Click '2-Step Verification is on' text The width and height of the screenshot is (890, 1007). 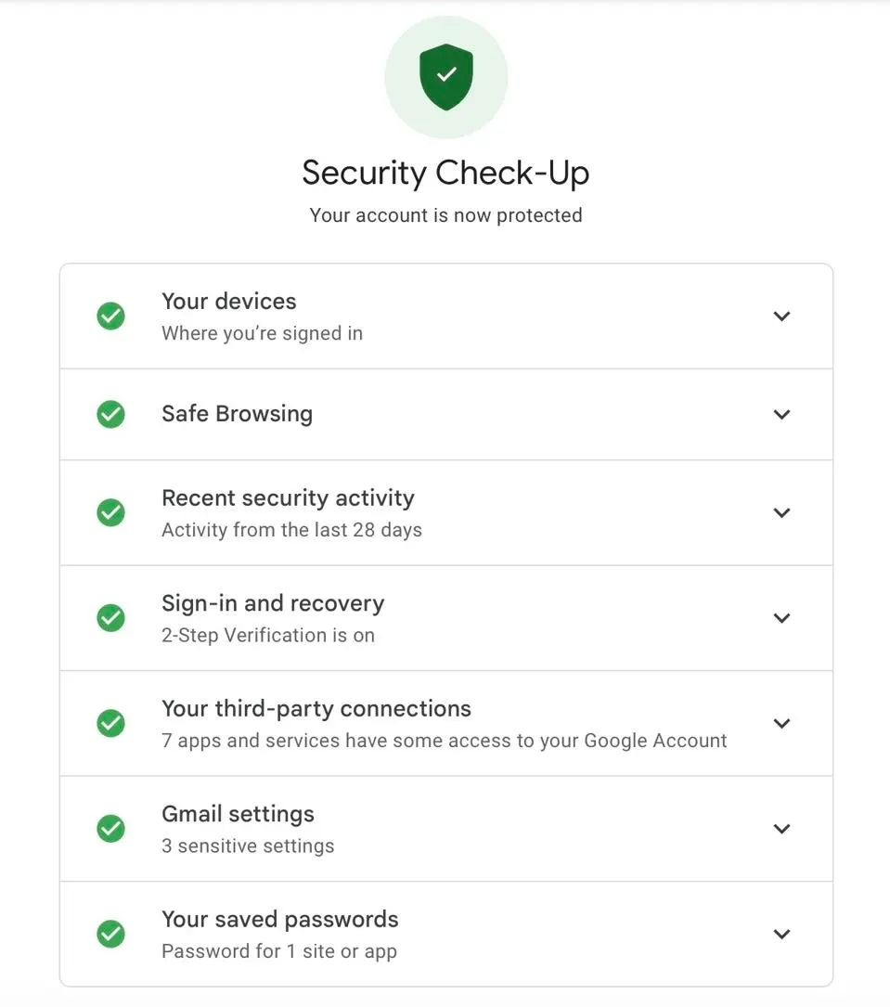[x=267, y=636]
